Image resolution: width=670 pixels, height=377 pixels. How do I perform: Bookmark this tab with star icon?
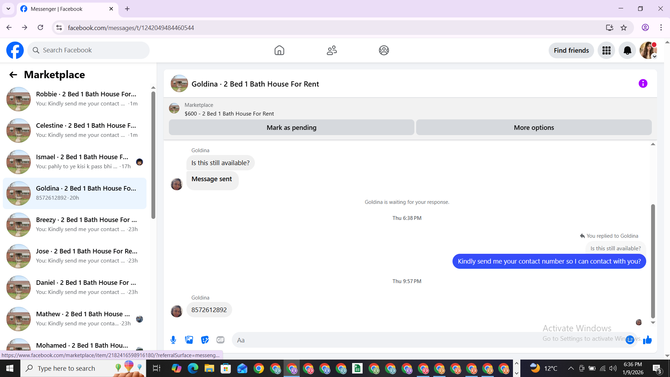[x=623, y=28]
